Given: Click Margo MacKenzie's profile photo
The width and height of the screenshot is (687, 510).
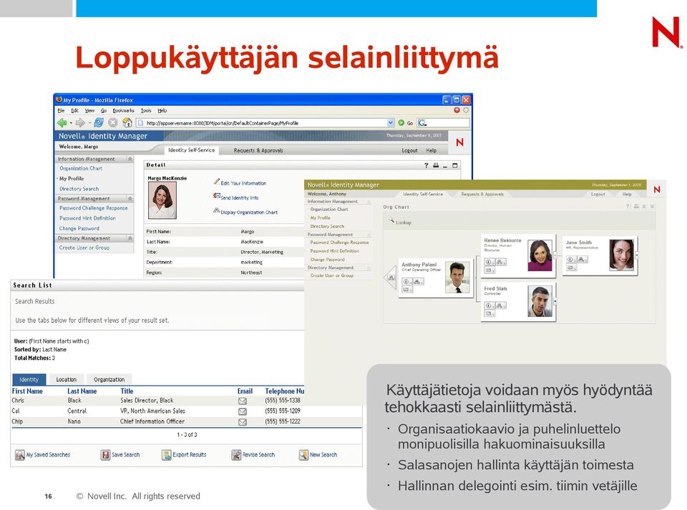Looking at the screenshot, I should (162, 200).
